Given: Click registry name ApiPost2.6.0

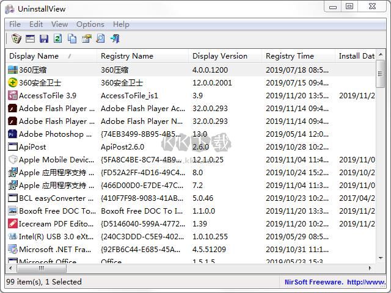Looking at the screenshot, I should click(x=122, y=146).
